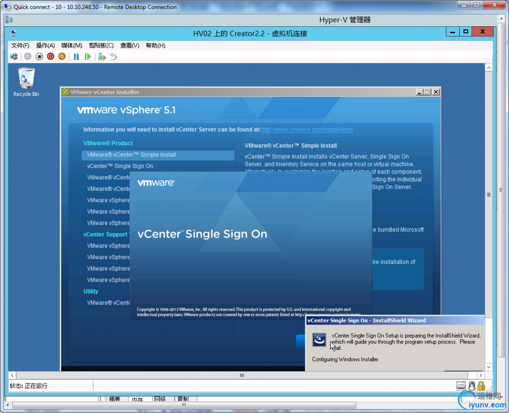Image resolution: width=509 pixels, height=413 pixels.
Task: Click the Remote Desktop vertical scrollbar up arrow
Action: [x=502, y=19]
